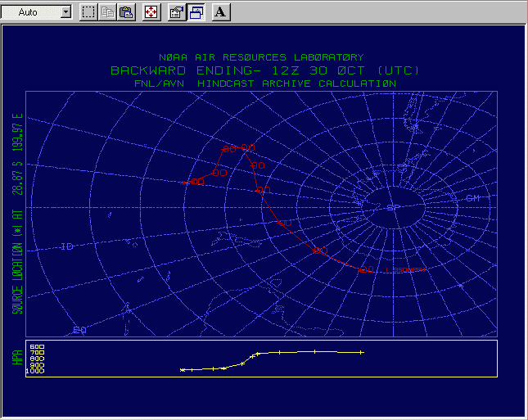
Task: Open the Auto size dropdown arrow
Action: pos(65,12)
